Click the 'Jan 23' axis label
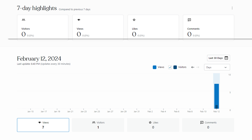Screen dimensions: 252x140 click(84, 111)
